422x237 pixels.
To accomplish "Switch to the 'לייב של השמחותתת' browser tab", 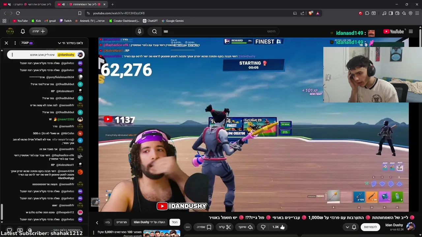I will click(82, 4).
